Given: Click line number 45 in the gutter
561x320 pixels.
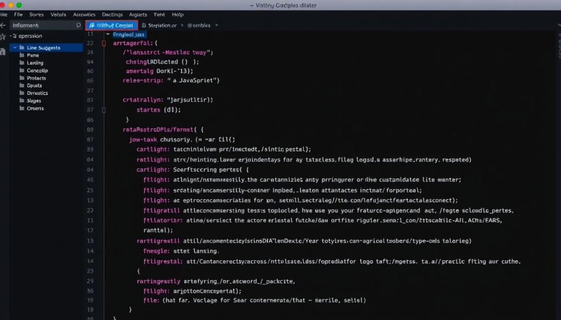Looking at the screenshot, I should (x=90, y=179).
